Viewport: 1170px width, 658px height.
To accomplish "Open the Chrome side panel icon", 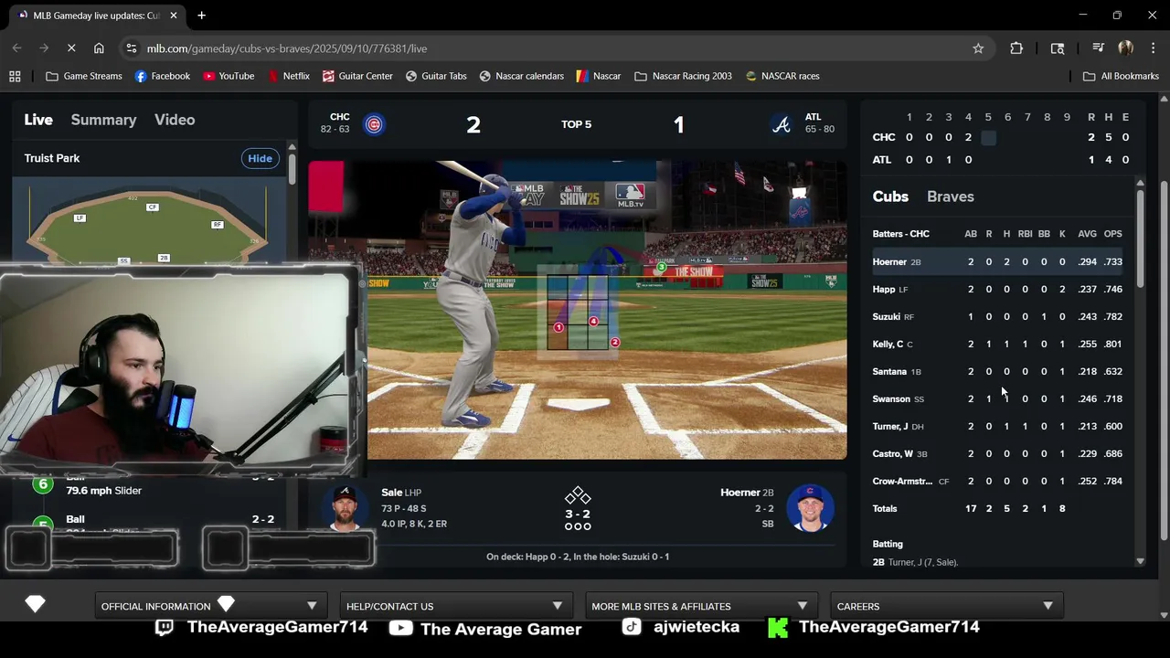I will point(1058,48).
